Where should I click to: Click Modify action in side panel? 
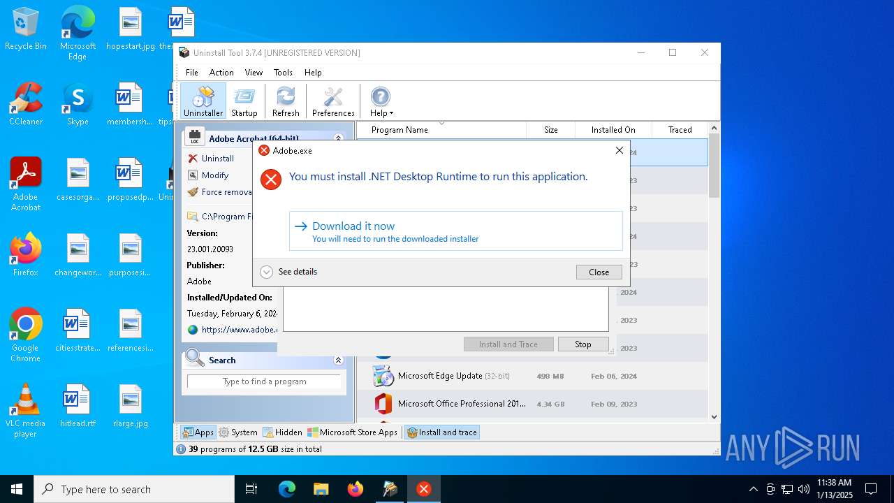pyautogui.click(x=207, y=175)
